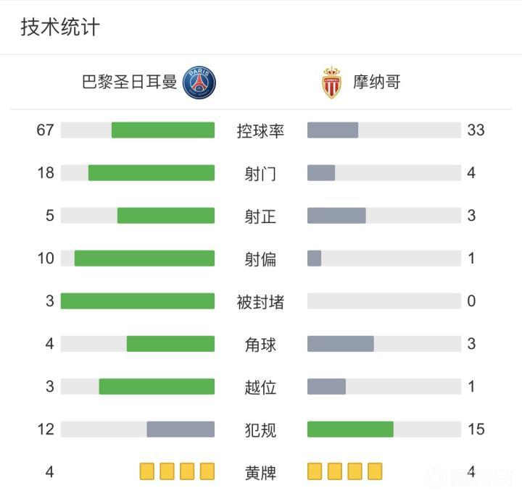The image size is (522, 496).
Task: Select the 越位 stat label
Action: tap(261, 387)
